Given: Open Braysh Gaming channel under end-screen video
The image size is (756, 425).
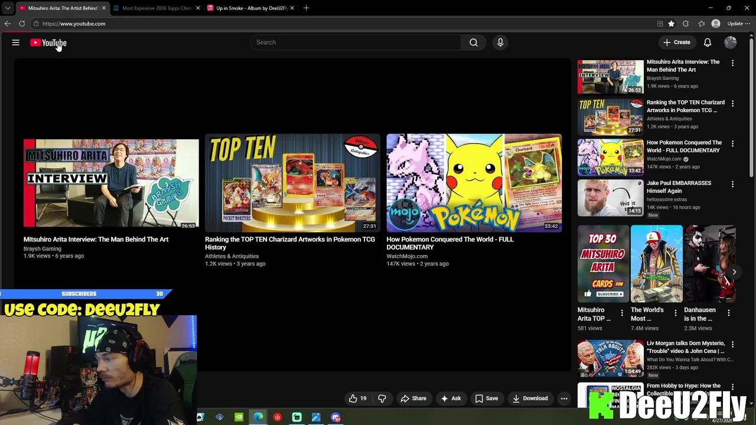Looking at the screenshot, I should click(x=43, y=249).
